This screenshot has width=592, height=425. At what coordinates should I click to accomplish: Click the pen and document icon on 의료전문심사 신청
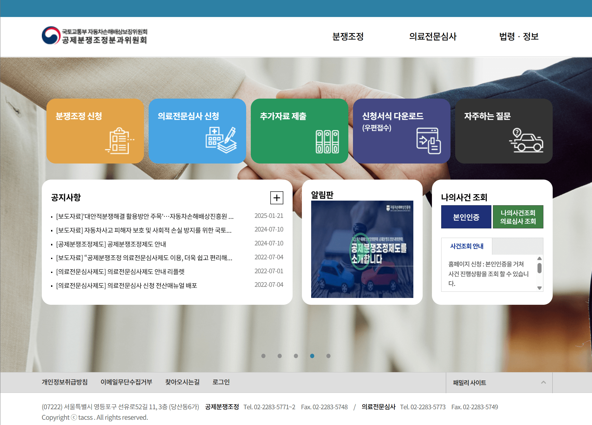coord(221,140)
